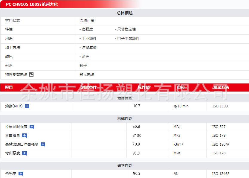Click the 特性 row label

[9, 29]
